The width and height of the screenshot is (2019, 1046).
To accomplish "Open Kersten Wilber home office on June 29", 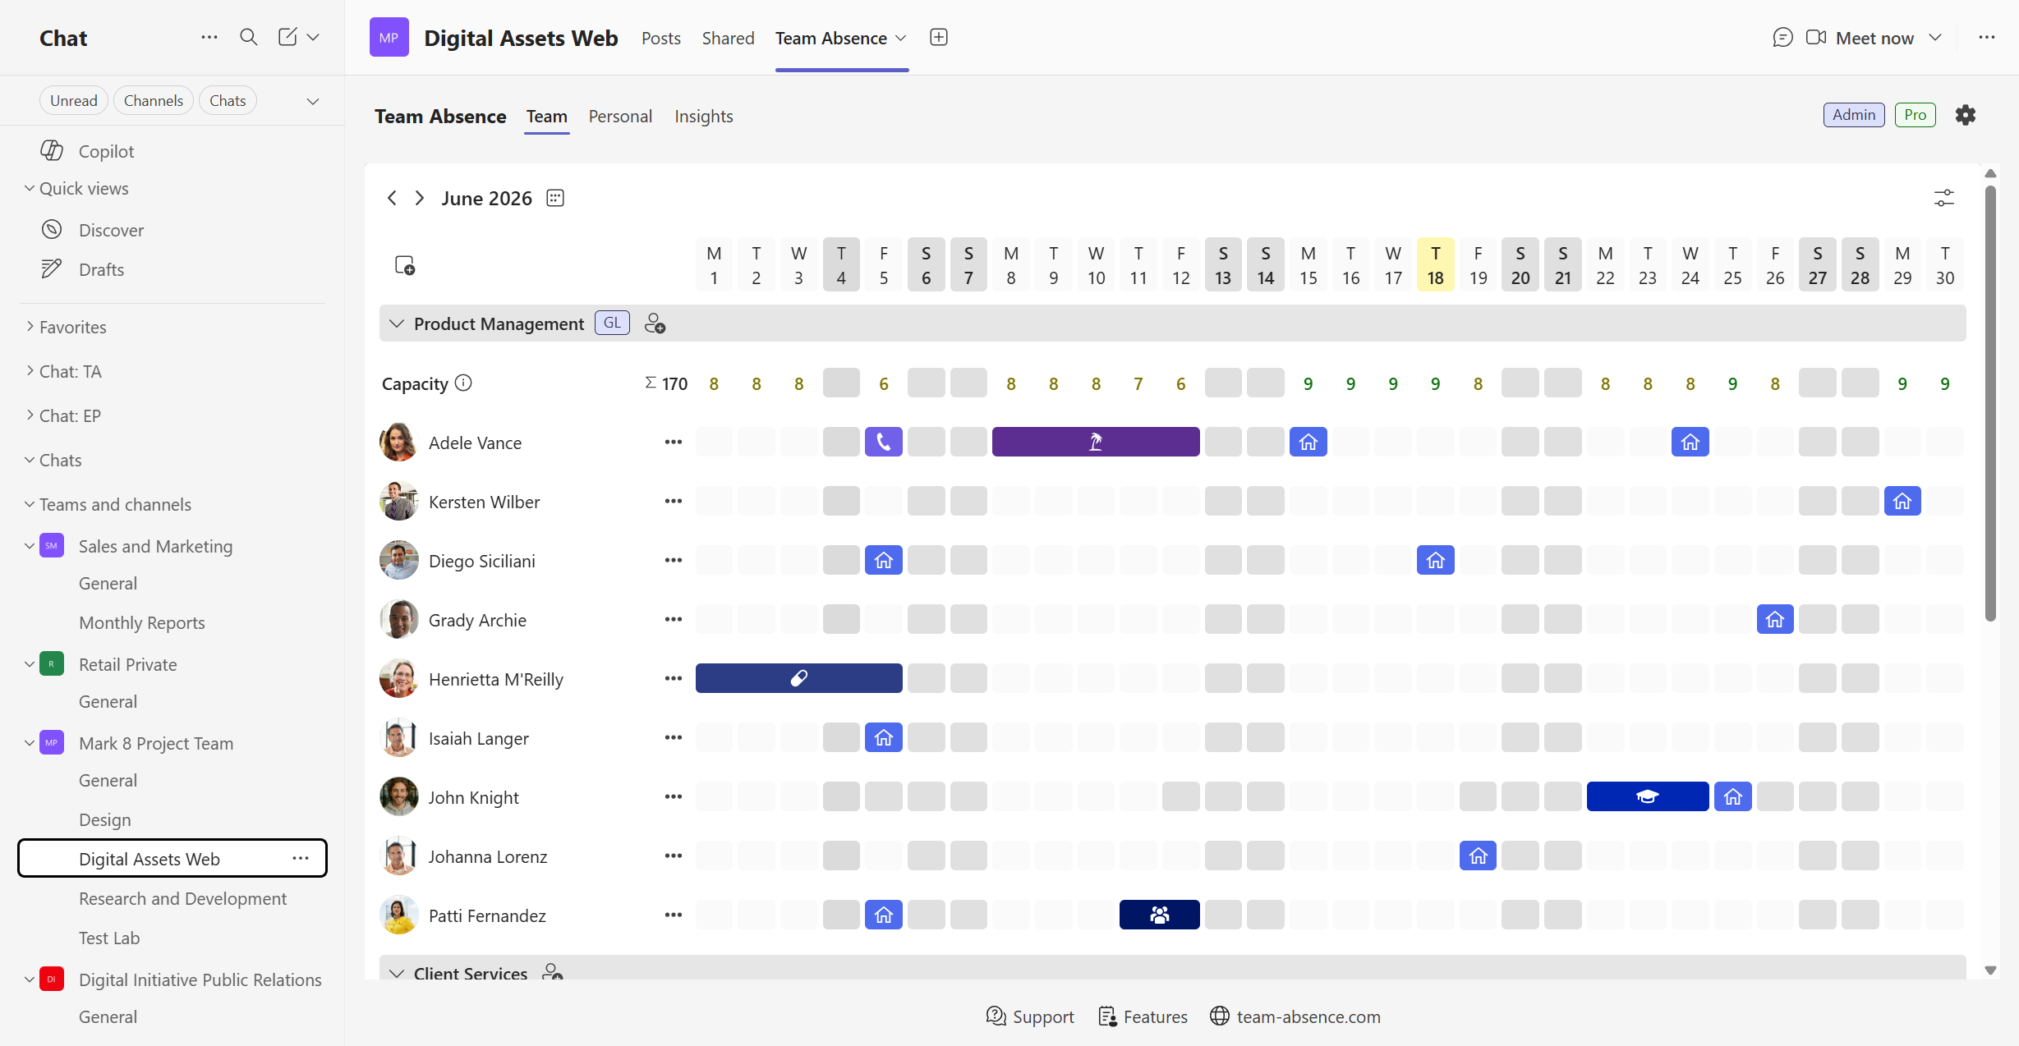I will tap(1902, 501).
